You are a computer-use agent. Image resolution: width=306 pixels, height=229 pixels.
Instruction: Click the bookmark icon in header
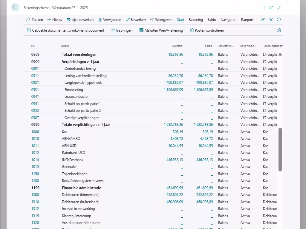tap(263, 8)
